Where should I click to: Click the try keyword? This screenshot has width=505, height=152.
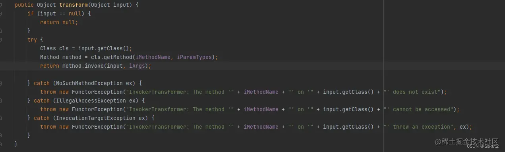(x=32, y=40)
